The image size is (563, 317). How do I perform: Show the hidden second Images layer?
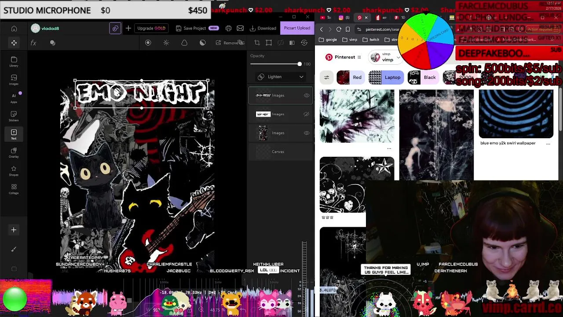pos(307,114)
